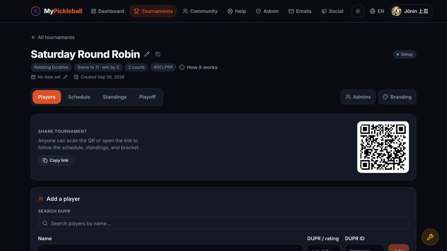The width and height of the screenshot is (447, 251).
Task: Open How it works info
Action: click(198, 67)
